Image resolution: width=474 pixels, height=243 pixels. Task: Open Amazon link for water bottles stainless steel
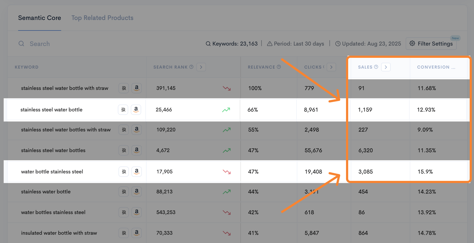(x=137, y=212)
